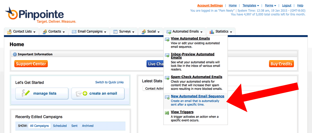Click Switch to Quick Links

[109, 82]
